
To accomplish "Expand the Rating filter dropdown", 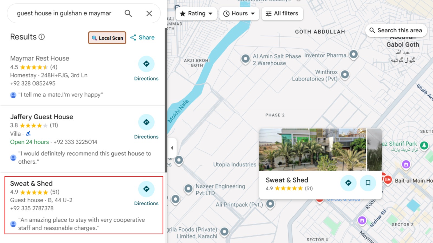I will tap(196, 13).
